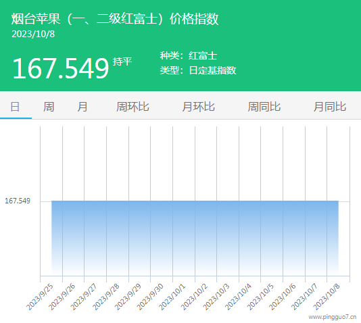361x323 pixels.
Task: Click the blue chart area fill
Action: coord(195,237)
